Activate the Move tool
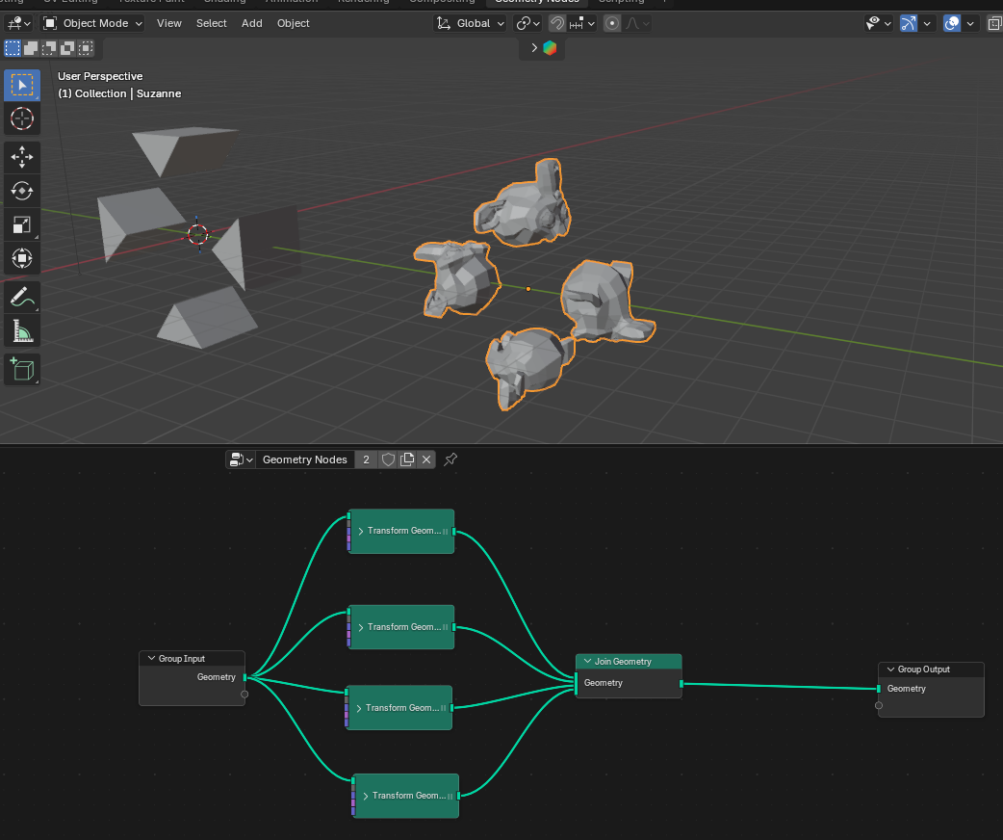 22,157
